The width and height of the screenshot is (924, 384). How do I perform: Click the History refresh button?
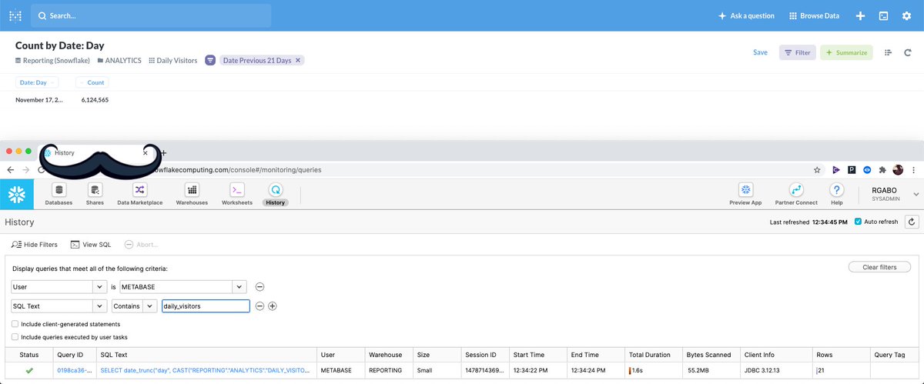click(x=912, y=222)
